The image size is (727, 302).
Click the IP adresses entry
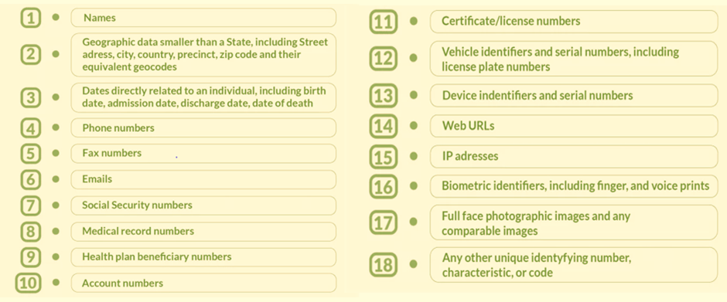coord(574,157)
